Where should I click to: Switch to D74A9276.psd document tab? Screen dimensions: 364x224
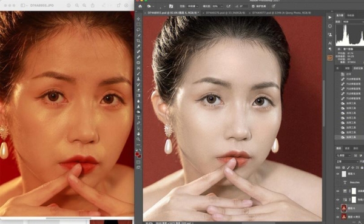click(224, 13)
